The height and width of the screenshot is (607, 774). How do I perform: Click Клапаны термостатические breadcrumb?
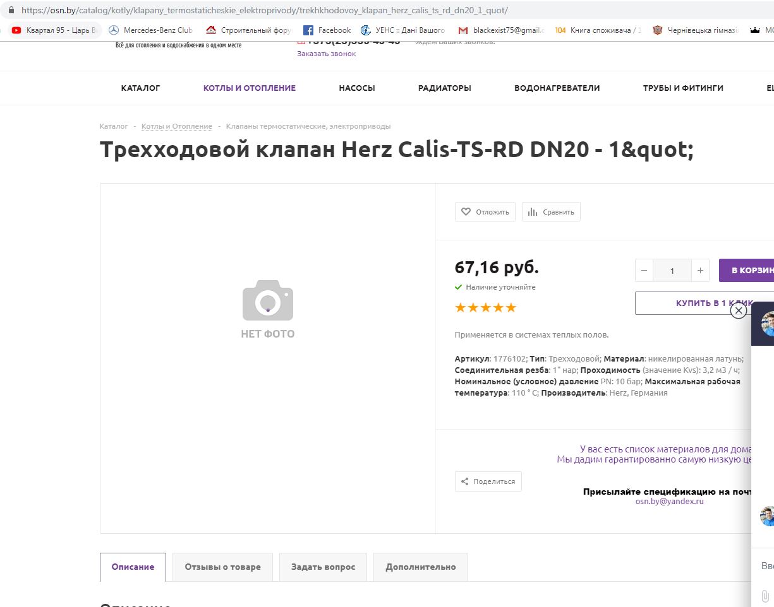308,126
